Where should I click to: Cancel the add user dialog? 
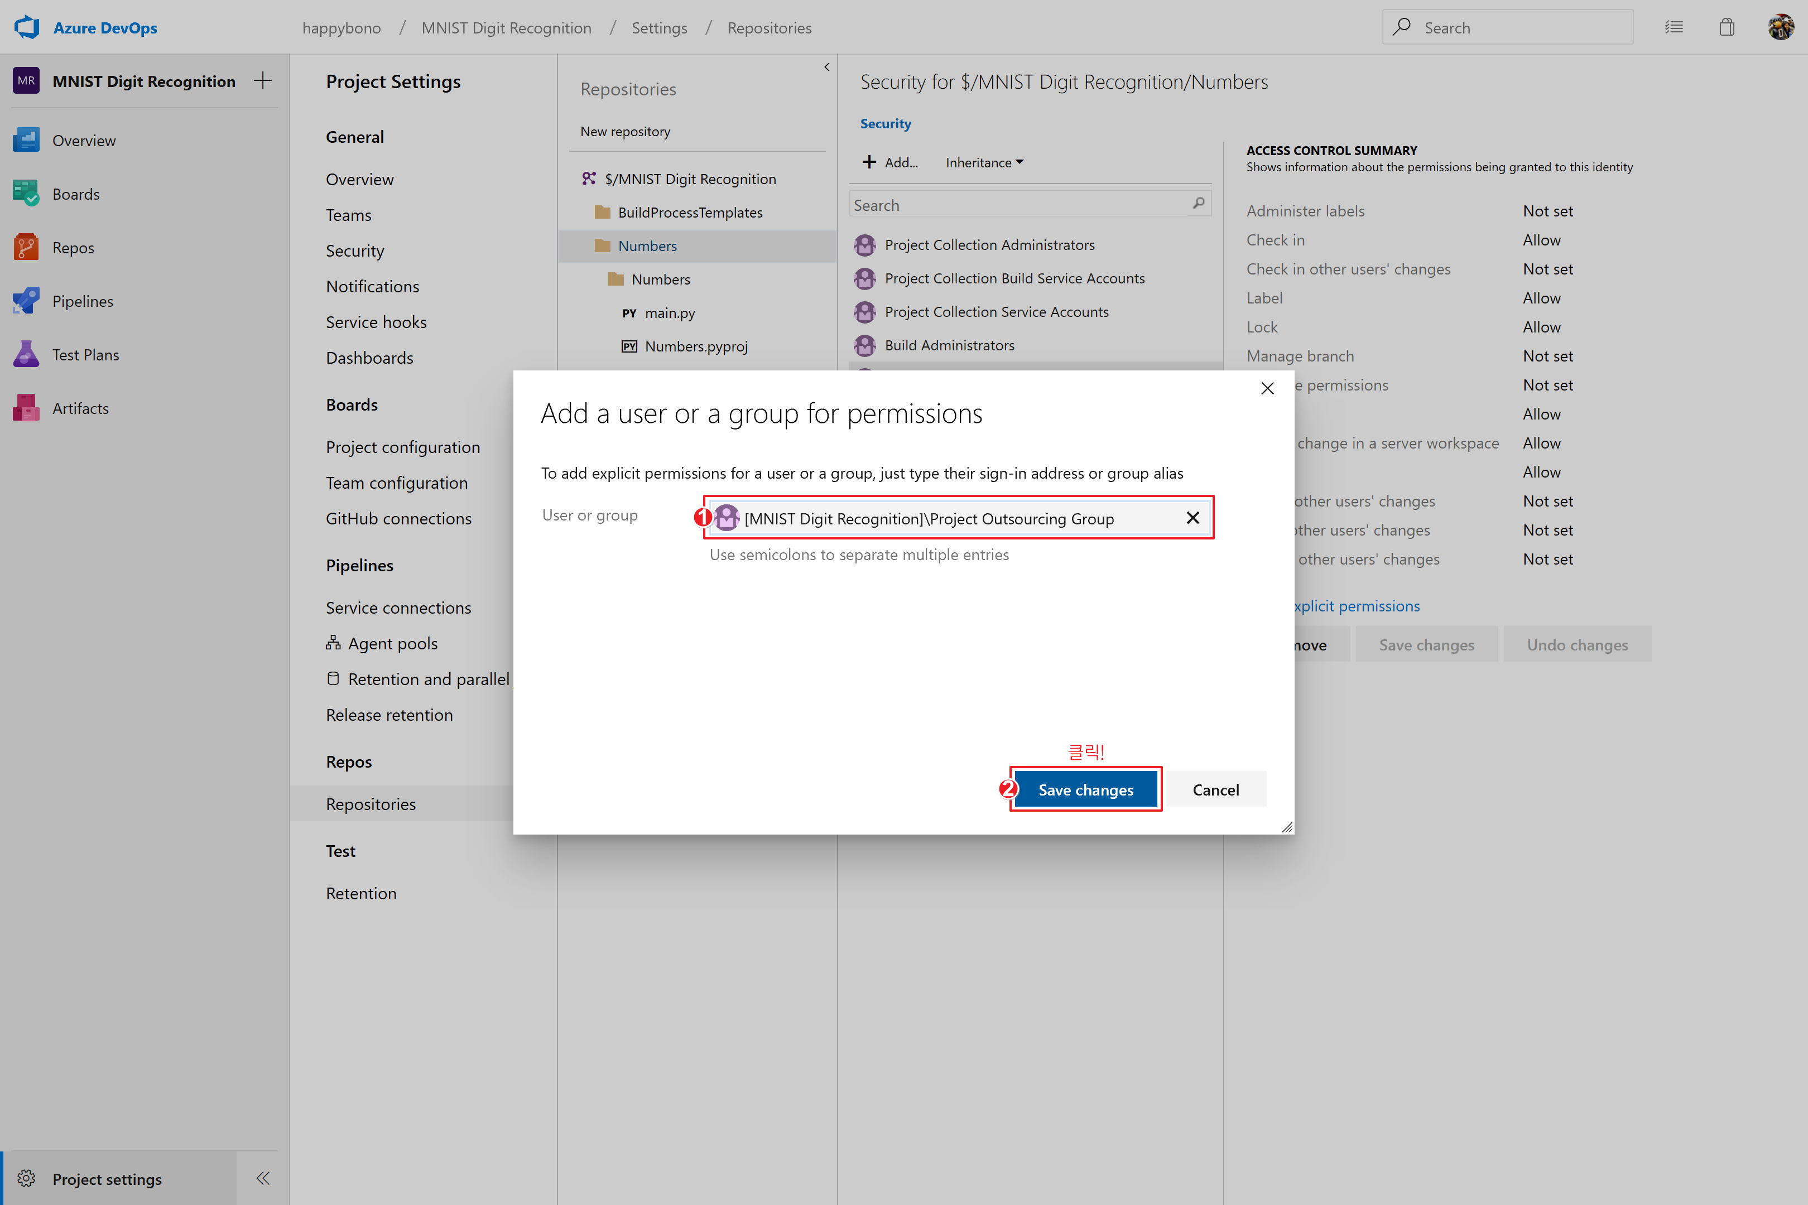(1216, 789)
